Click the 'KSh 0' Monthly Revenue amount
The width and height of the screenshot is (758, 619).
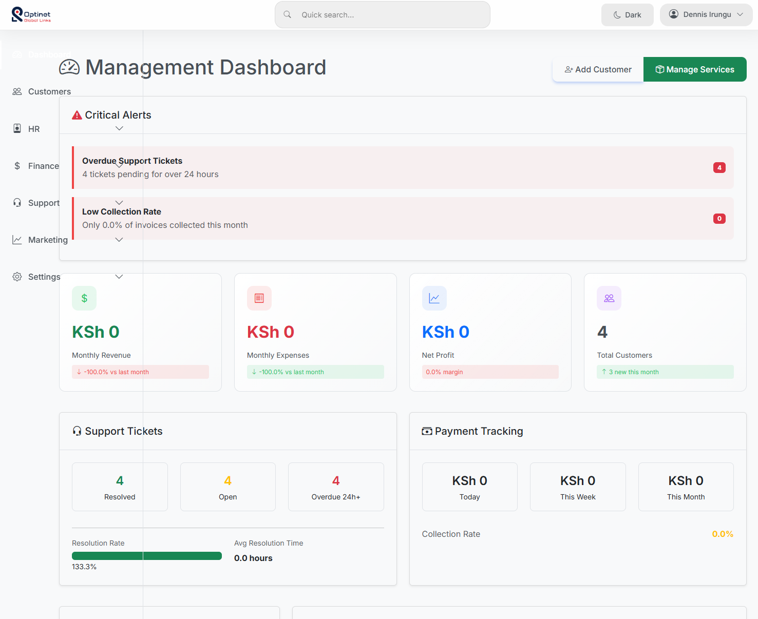click(x=96, y=332)
